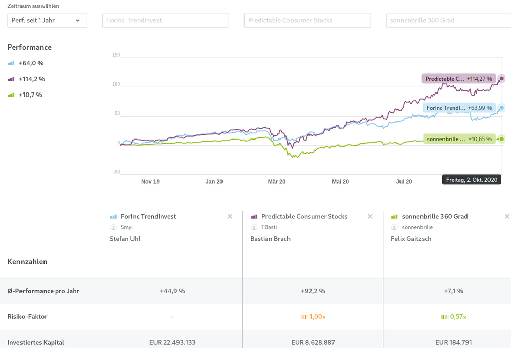Open ForInc TrendInvest wikifolio title link

click(x=148, y=217)
